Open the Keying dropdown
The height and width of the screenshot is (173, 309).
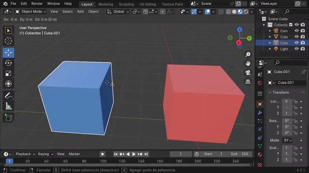[45, 154]
